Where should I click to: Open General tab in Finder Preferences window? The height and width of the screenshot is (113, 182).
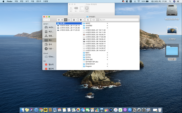click(71, 9)
